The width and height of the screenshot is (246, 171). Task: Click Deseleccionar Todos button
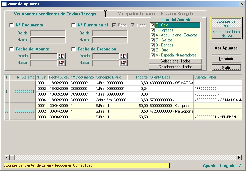pyautogui.click(x=175, y=67)
